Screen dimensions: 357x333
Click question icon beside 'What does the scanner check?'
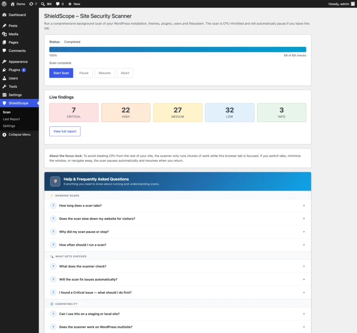click(x=53, y=267)
